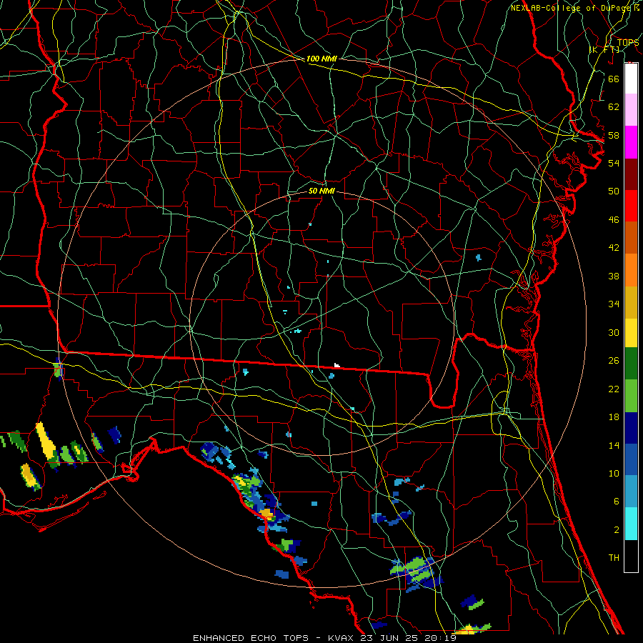The image size is (643, 643).
Task: Select the dark green legend swatch near 26
Action: (x=631, y=364)
